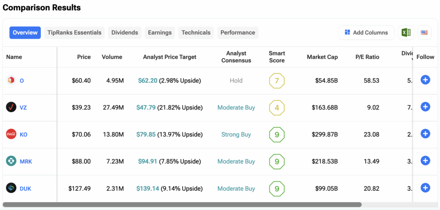Click the Merck logo icon
Image resolution: width=440 pixels, height=210 pixels.
11,161
